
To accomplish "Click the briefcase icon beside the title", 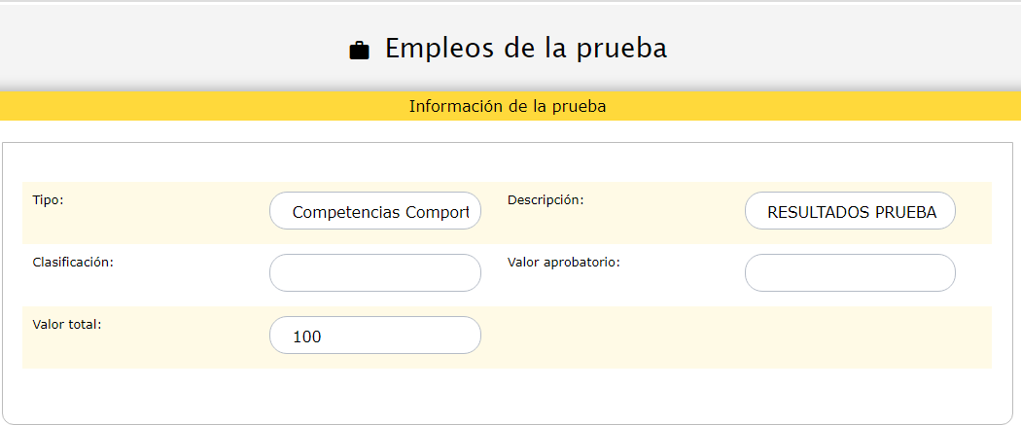I will click(359, 51).
